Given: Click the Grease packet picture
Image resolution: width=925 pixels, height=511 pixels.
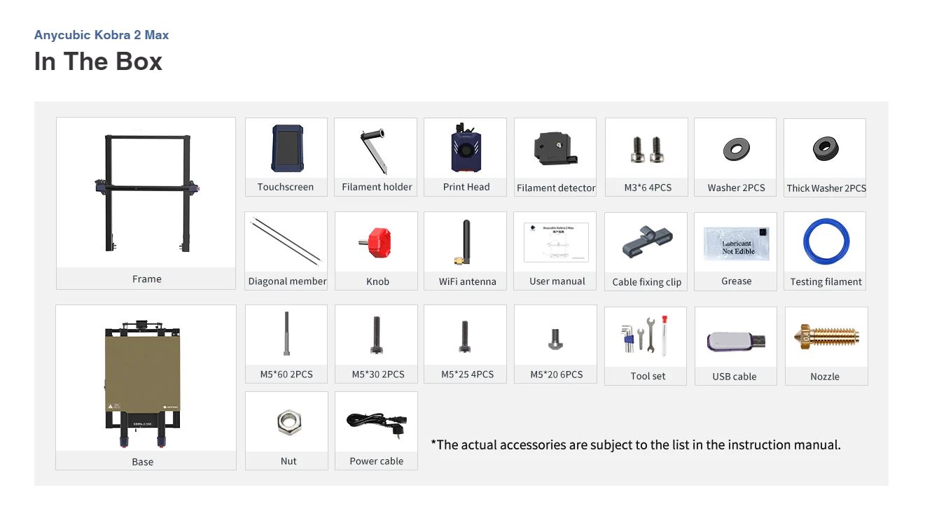Looking at the screenshot, I should click(736, 244).
